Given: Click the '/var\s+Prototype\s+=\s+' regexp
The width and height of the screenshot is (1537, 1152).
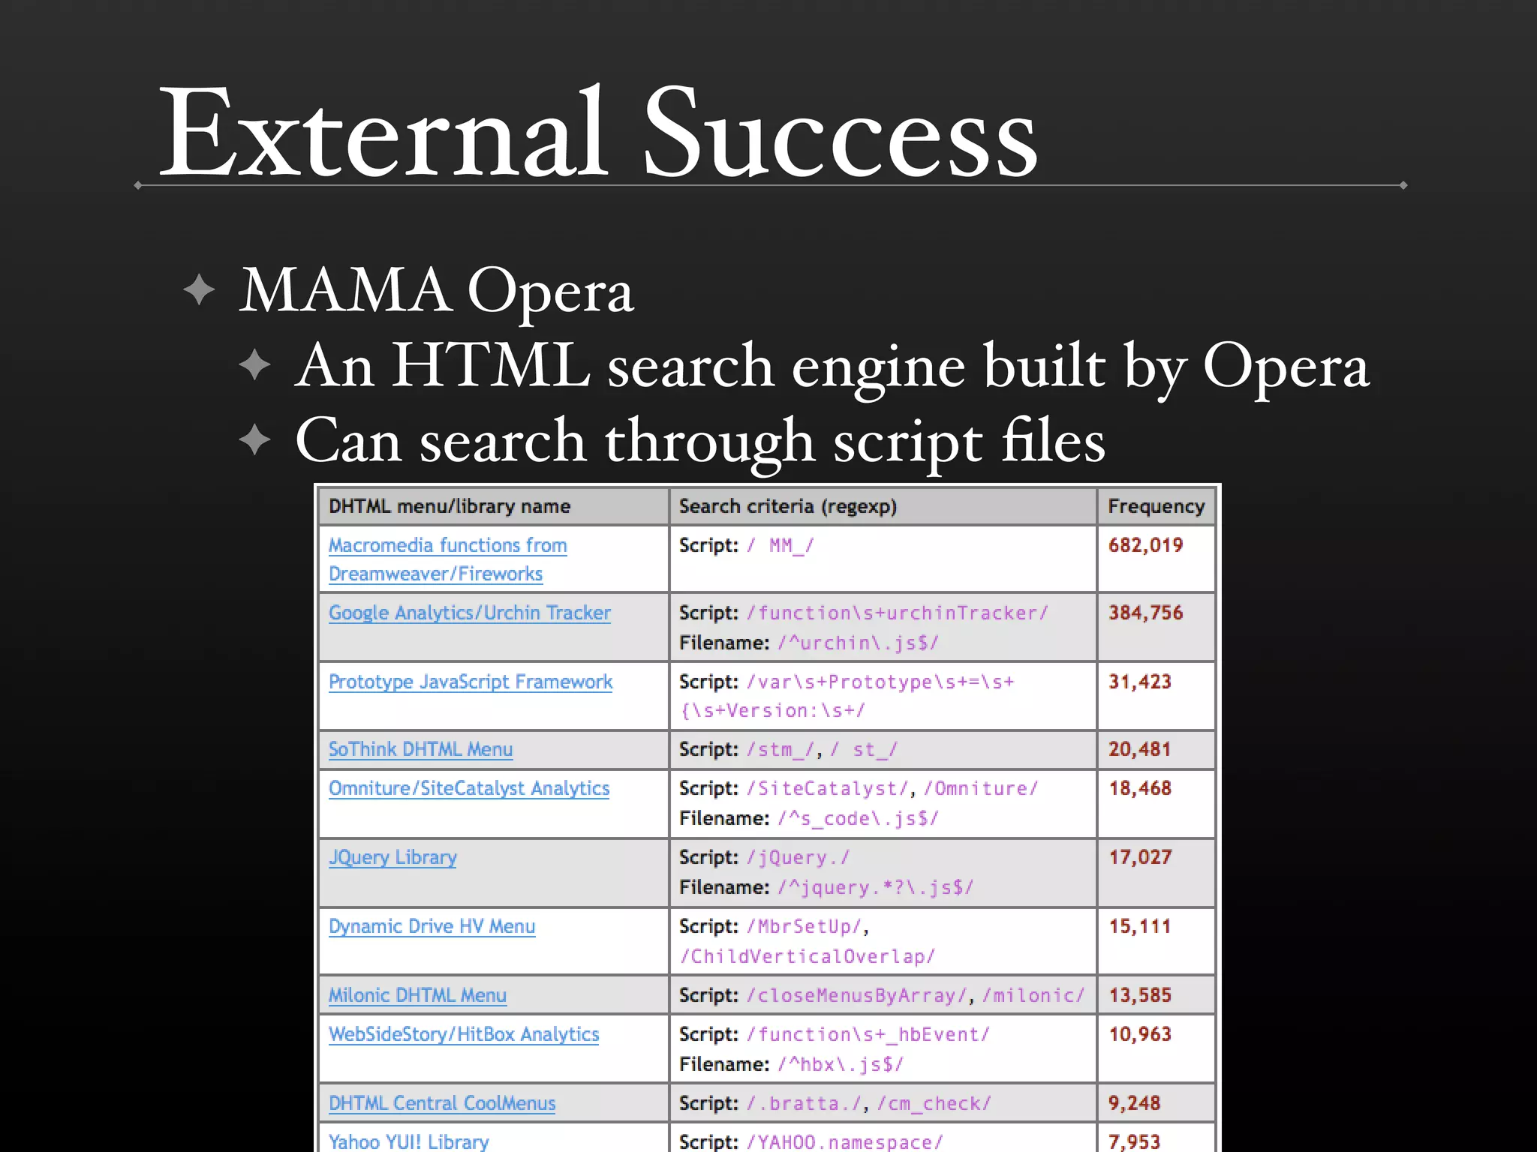Looking at the screenshot, I should click(880, 682).
